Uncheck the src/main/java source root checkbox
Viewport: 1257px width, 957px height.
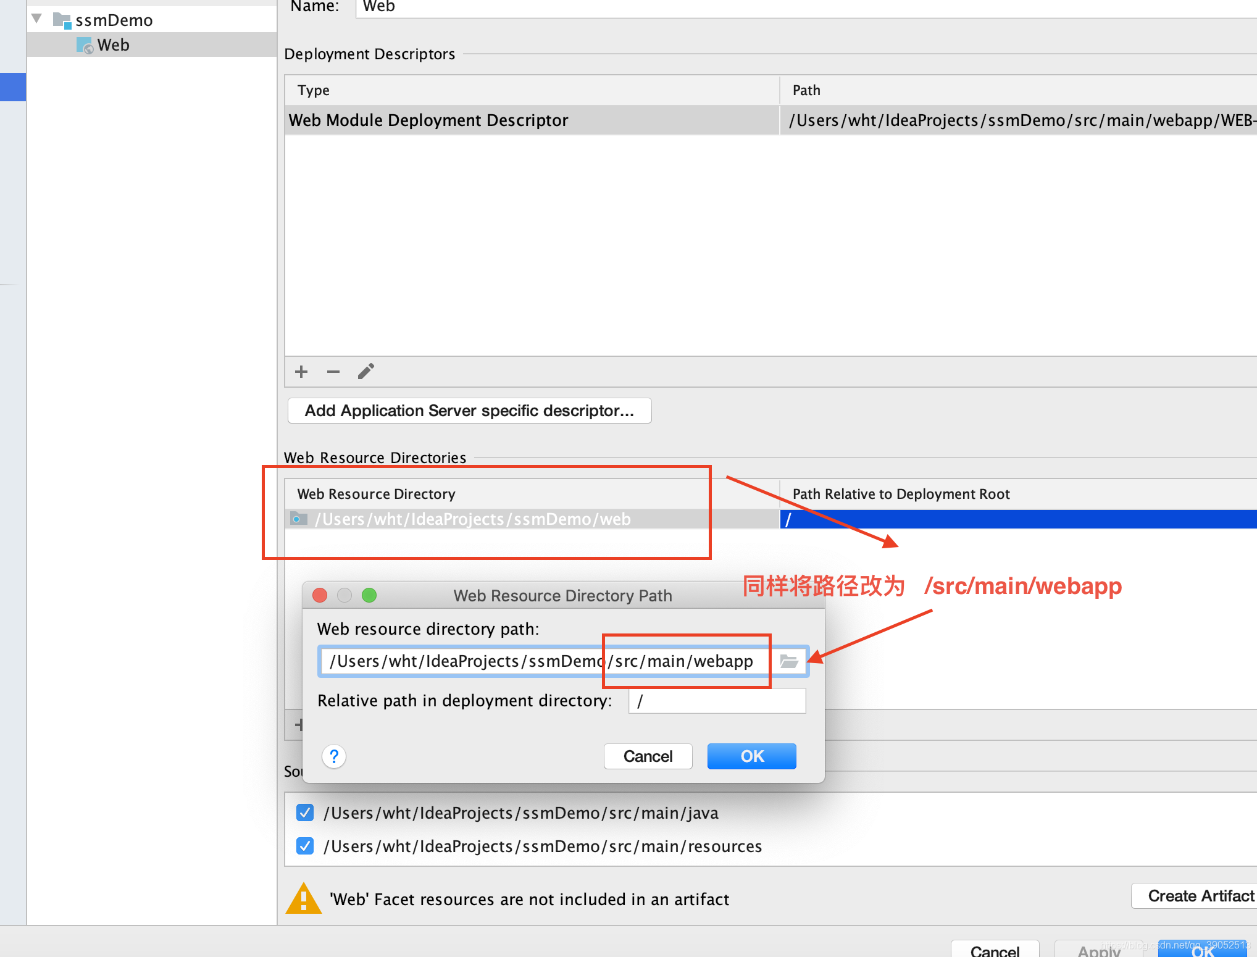[x=305, y=813]
